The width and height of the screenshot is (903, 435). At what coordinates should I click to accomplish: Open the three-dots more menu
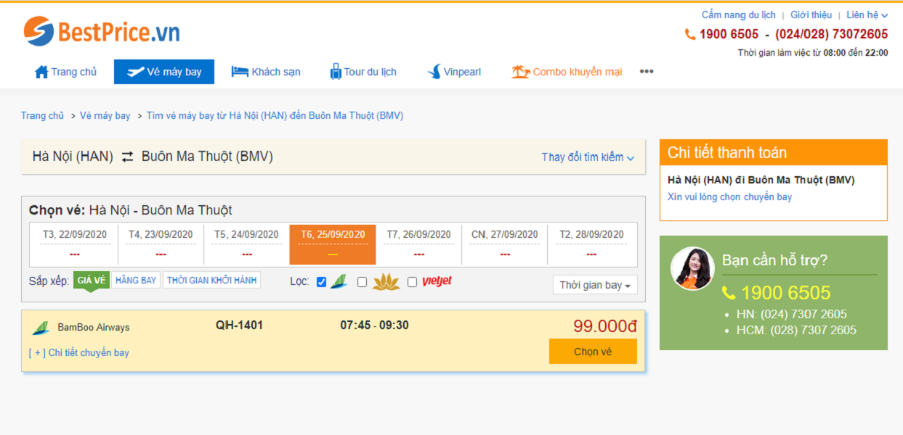(x=647, y=71)
